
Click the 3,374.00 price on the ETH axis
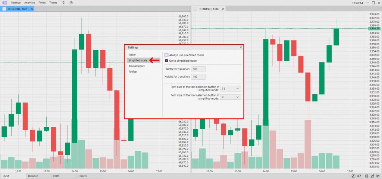click(374, 15)
